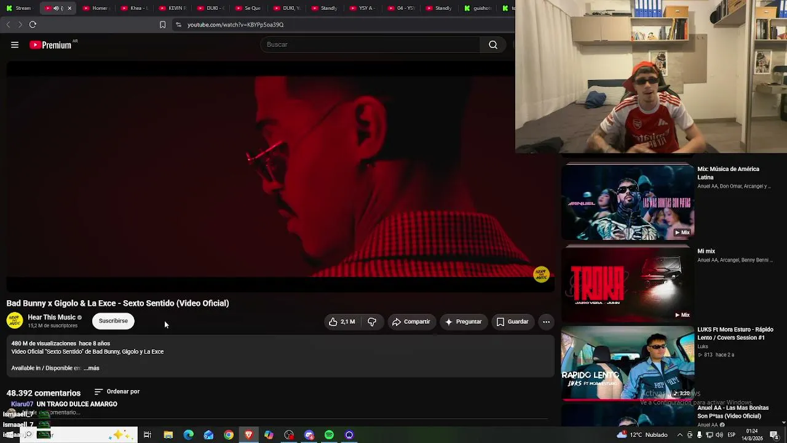787x443 pixels.
Task: Open Rápido Lento LUKS video thumbnail
Action: pyautogui.click(x=627, y=363)
